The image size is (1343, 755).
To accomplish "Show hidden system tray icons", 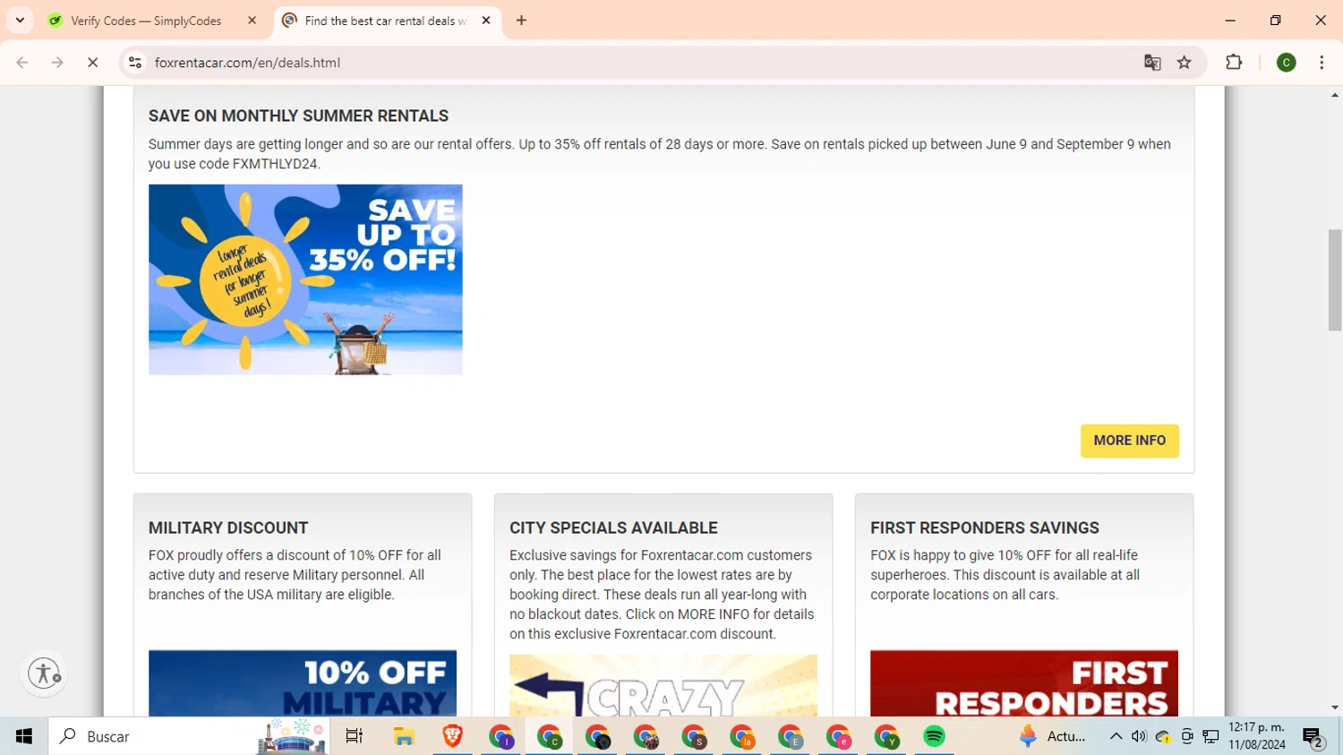I will click(x=1116, y=736).
